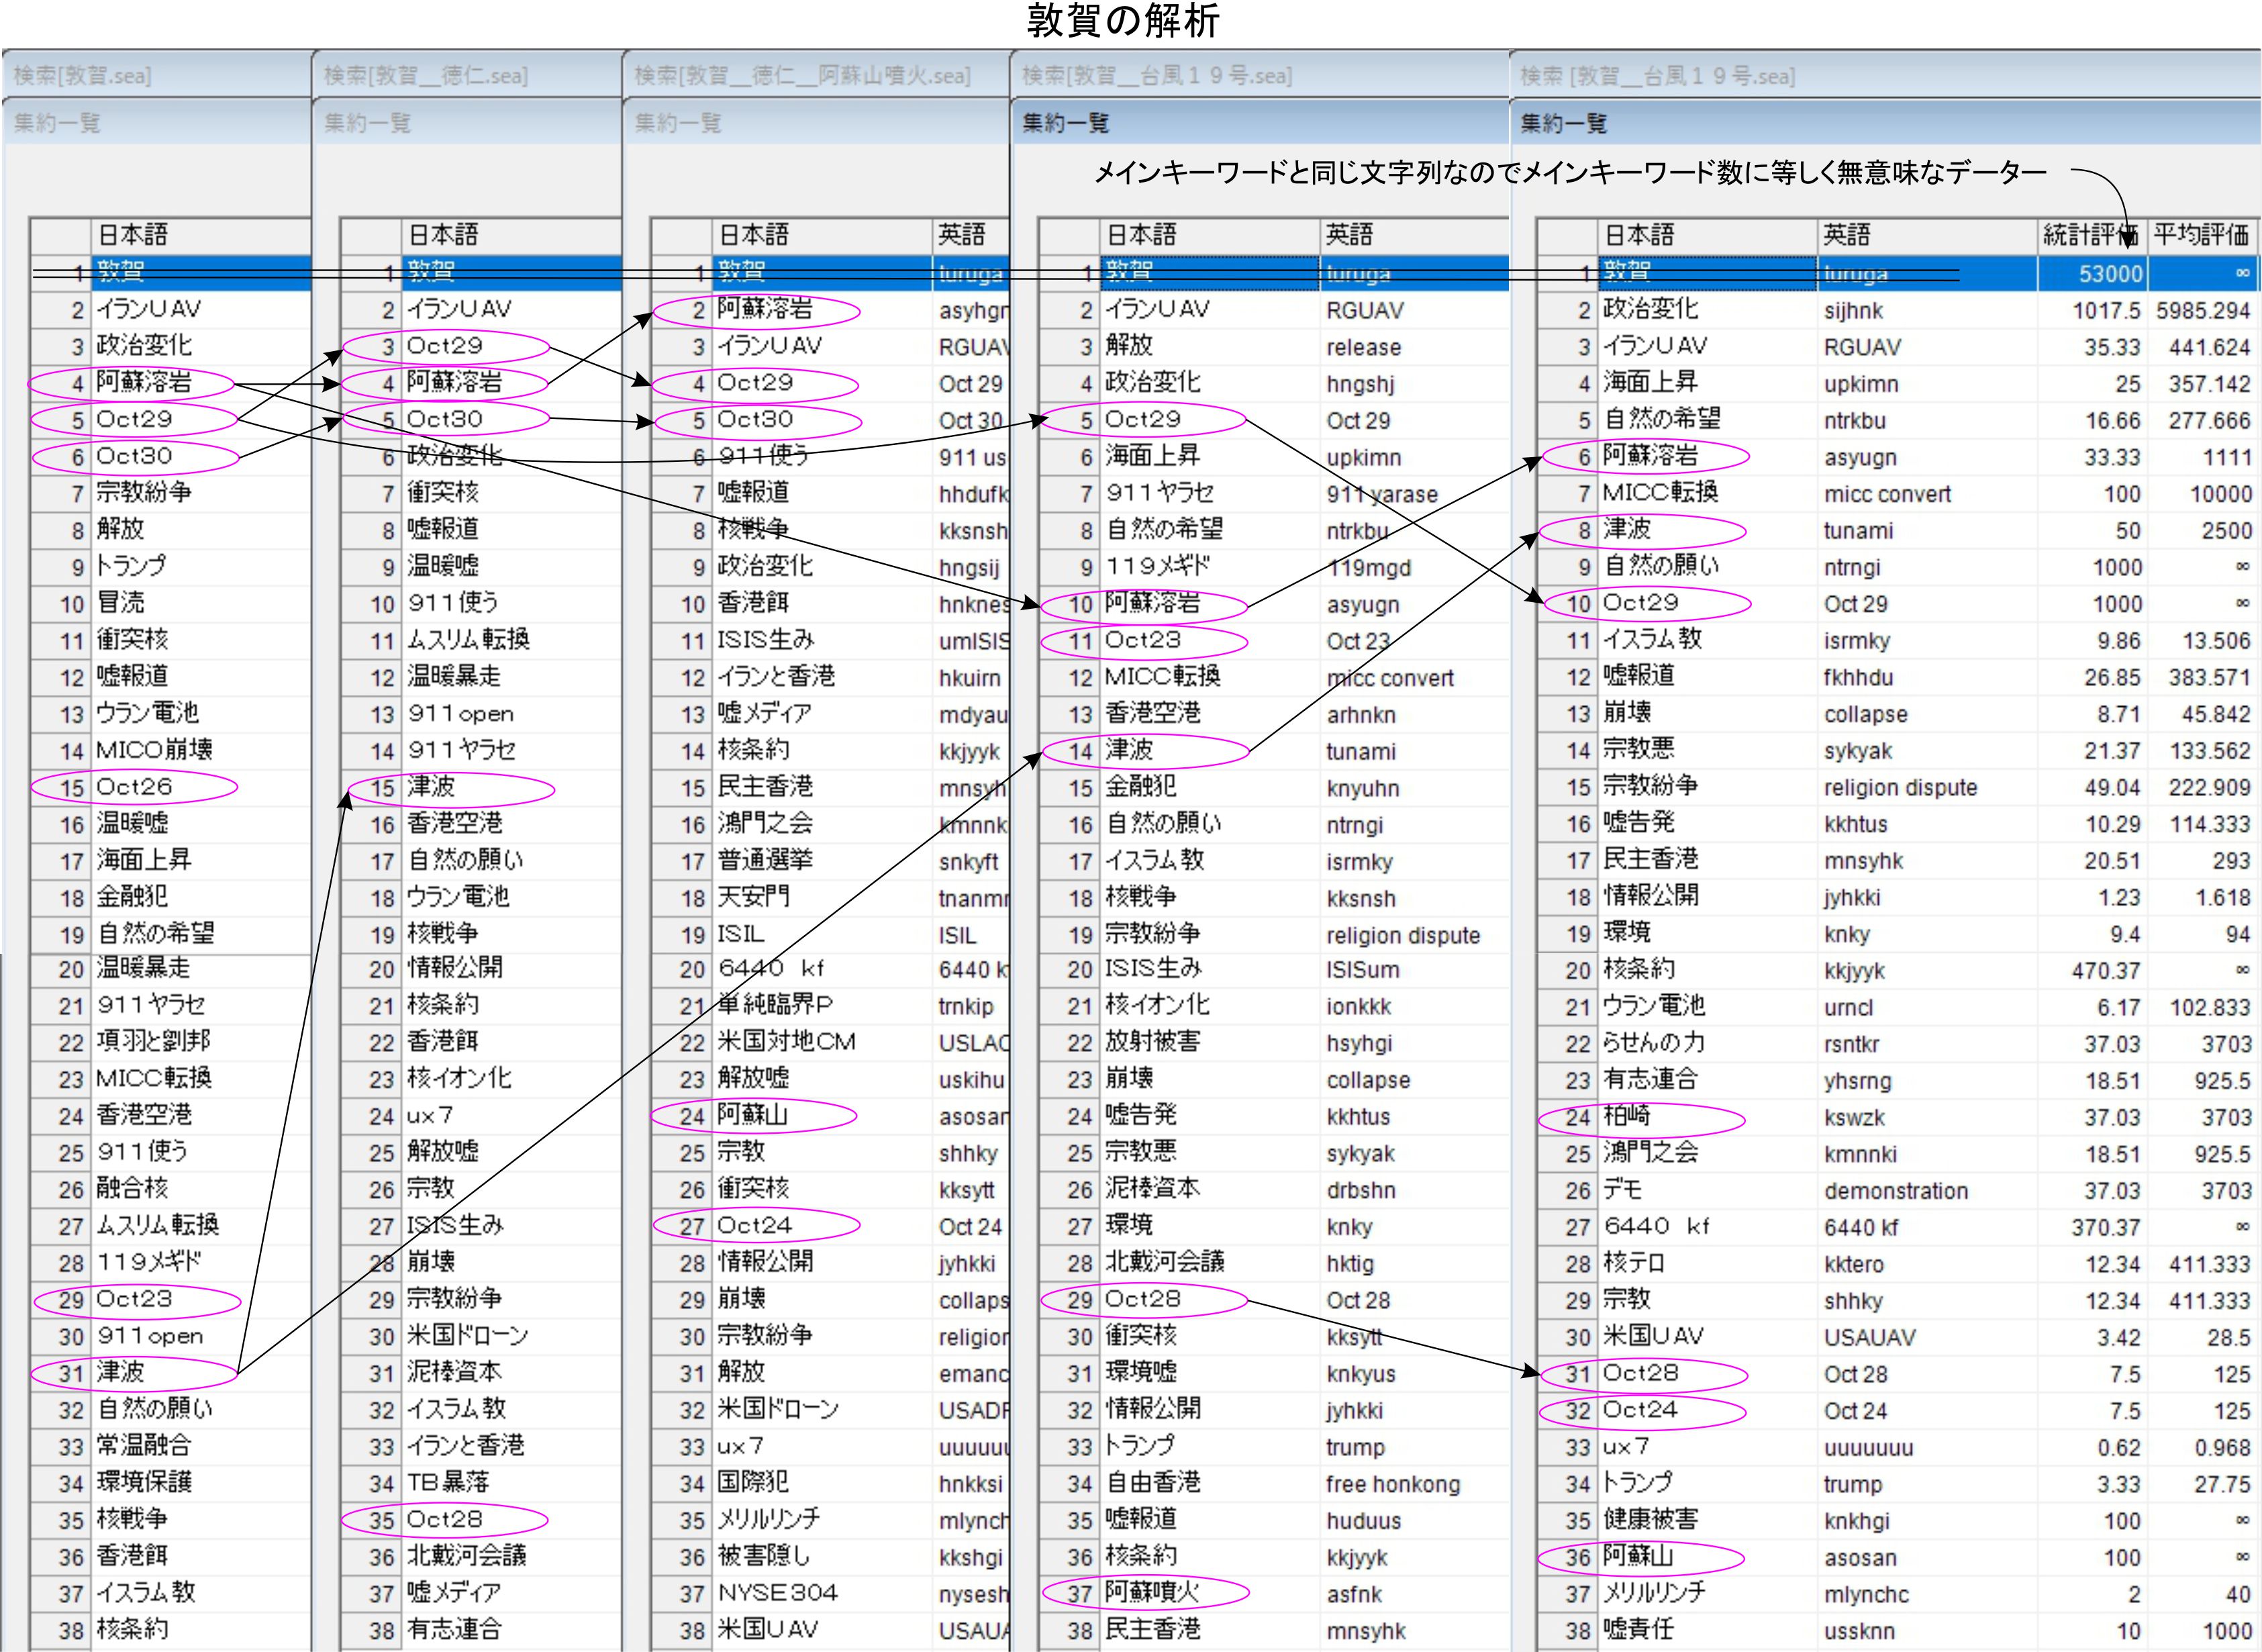Select 阿蘇山 at row 24 in third list

[x=752, y=1114]
